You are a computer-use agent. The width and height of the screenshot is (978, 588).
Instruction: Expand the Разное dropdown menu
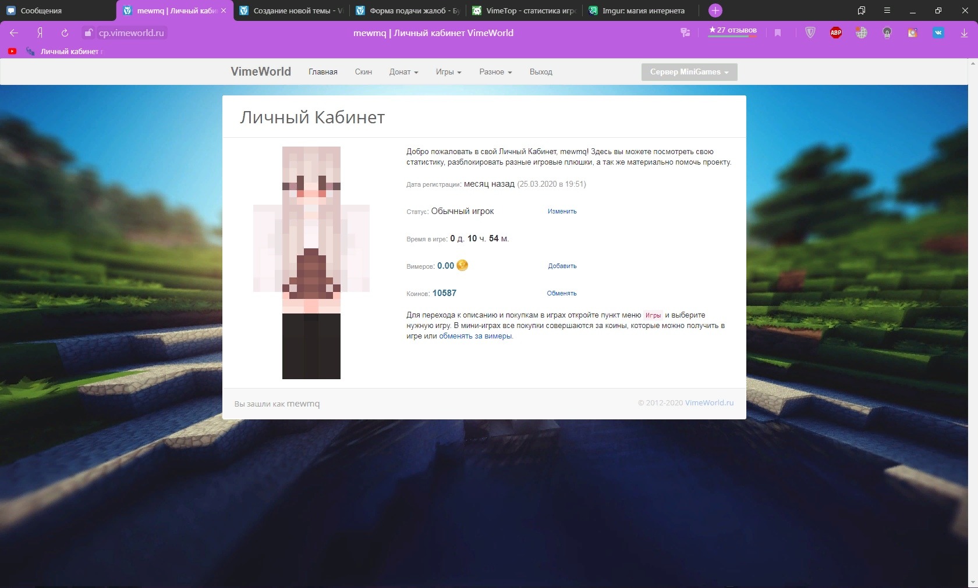pyautogui.click(x=495, y=72)
